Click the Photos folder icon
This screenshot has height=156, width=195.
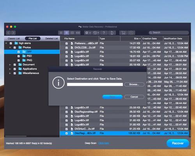(x=20, y=47)
